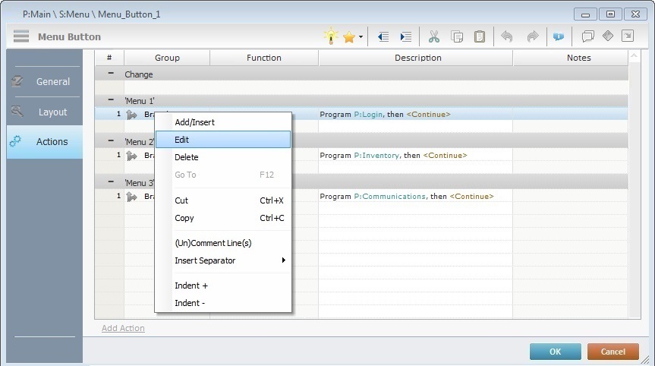Open the hamburger menu beside Menu Button
Image resolution: width=655 pixels, height=366 pixels.
click(x=21, y=36)
